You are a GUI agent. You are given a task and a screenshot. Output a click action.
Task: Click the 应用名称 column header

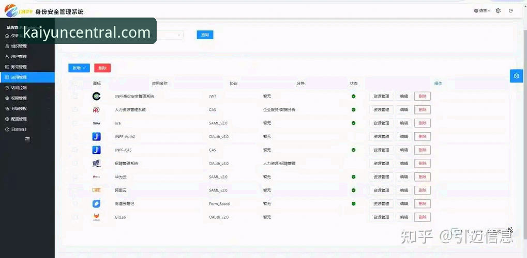[160, 83]
